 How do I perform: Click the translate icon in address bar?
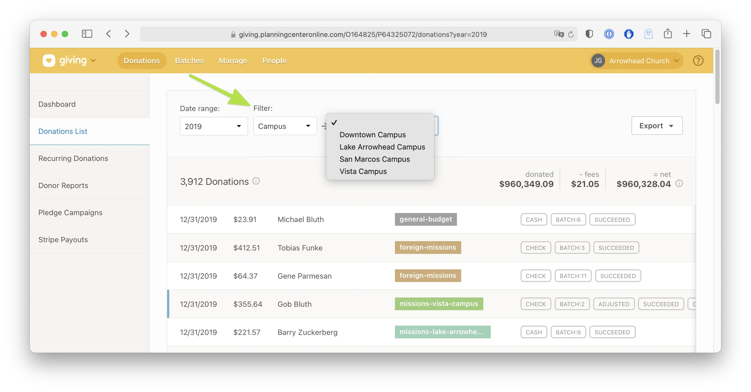pyautogui.click(x=559, y=34)
